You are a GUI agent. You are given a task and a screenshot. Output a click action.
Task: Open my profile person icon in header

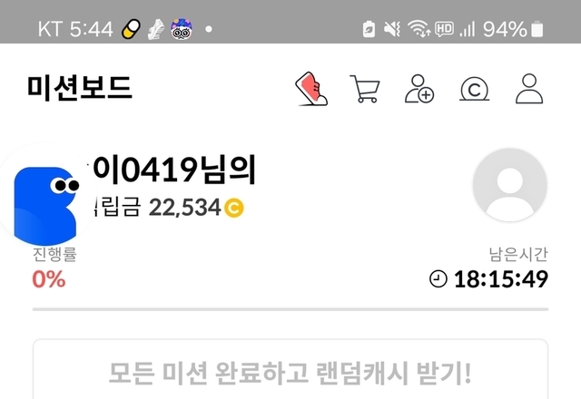tap(529, 89)
